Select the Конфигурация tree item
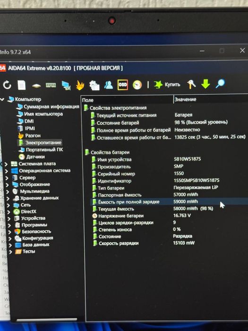Viewport: 248px width, 331px height. pyautogui.click(x=37, y=238)
